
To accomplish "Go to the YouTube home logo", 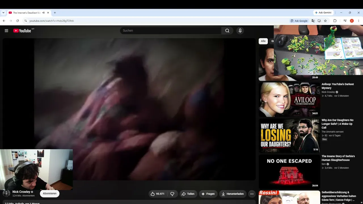I will pyautogui.click(x=22, y=31).
